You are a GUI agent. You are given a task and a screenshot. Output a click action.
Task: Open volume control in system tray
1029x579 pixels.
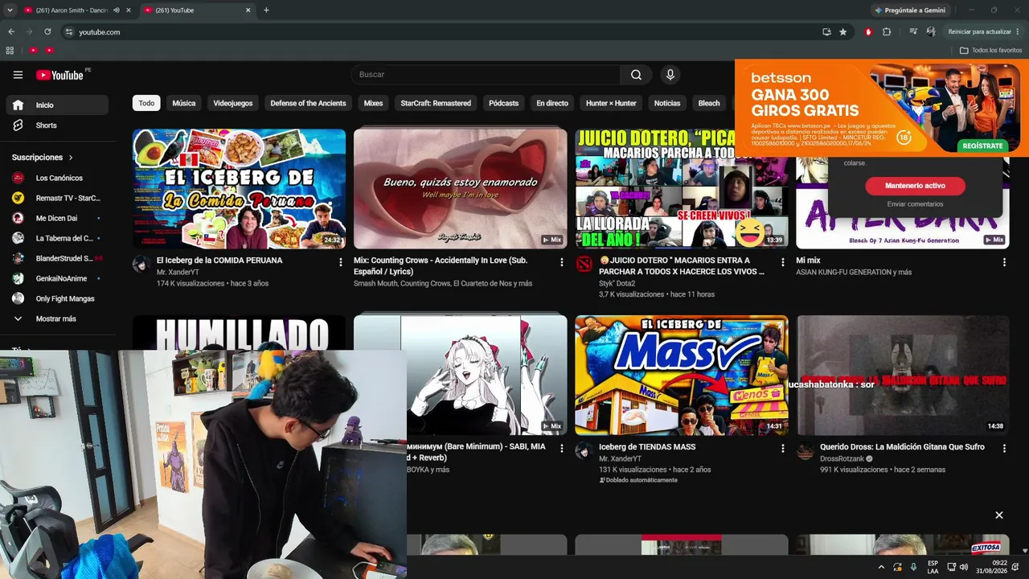pos(963,567)
